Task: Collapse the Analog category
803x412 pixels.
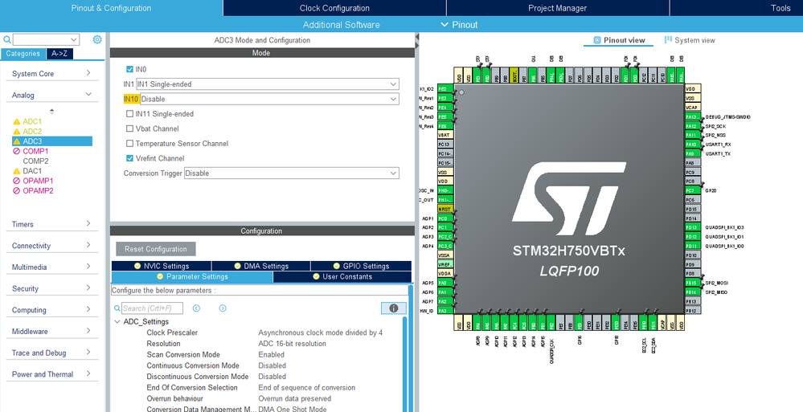Action: pyautogui.click(x=51, y=96)
